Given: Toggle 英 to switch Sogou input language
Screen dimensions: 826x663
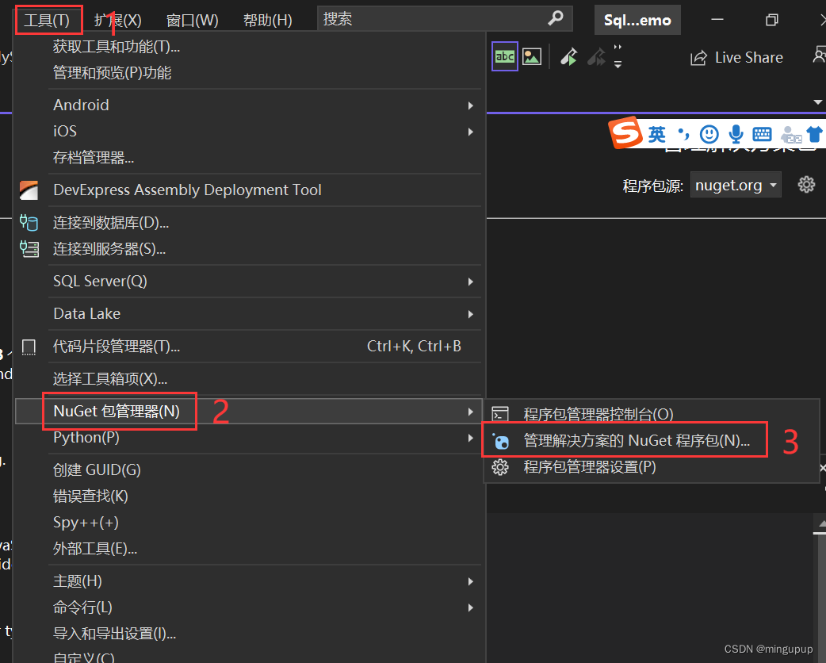Looking at the screenshot, I should pyautogui.click(x=657, y=134).
